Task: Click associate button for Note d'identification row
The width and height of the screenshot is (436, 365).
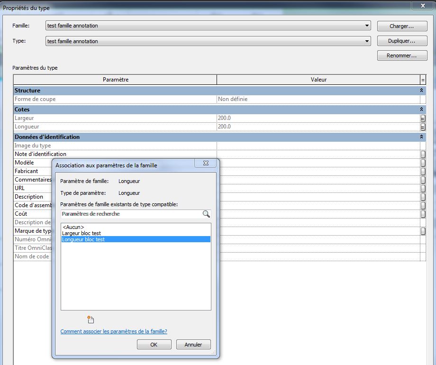Action: coord(423,154)
